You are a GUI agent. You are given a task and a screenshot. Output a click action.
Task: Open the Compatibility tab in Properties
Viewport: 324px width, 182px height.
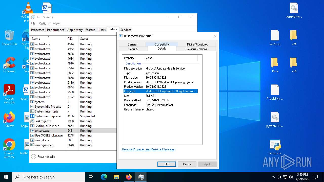coord(162,44)
